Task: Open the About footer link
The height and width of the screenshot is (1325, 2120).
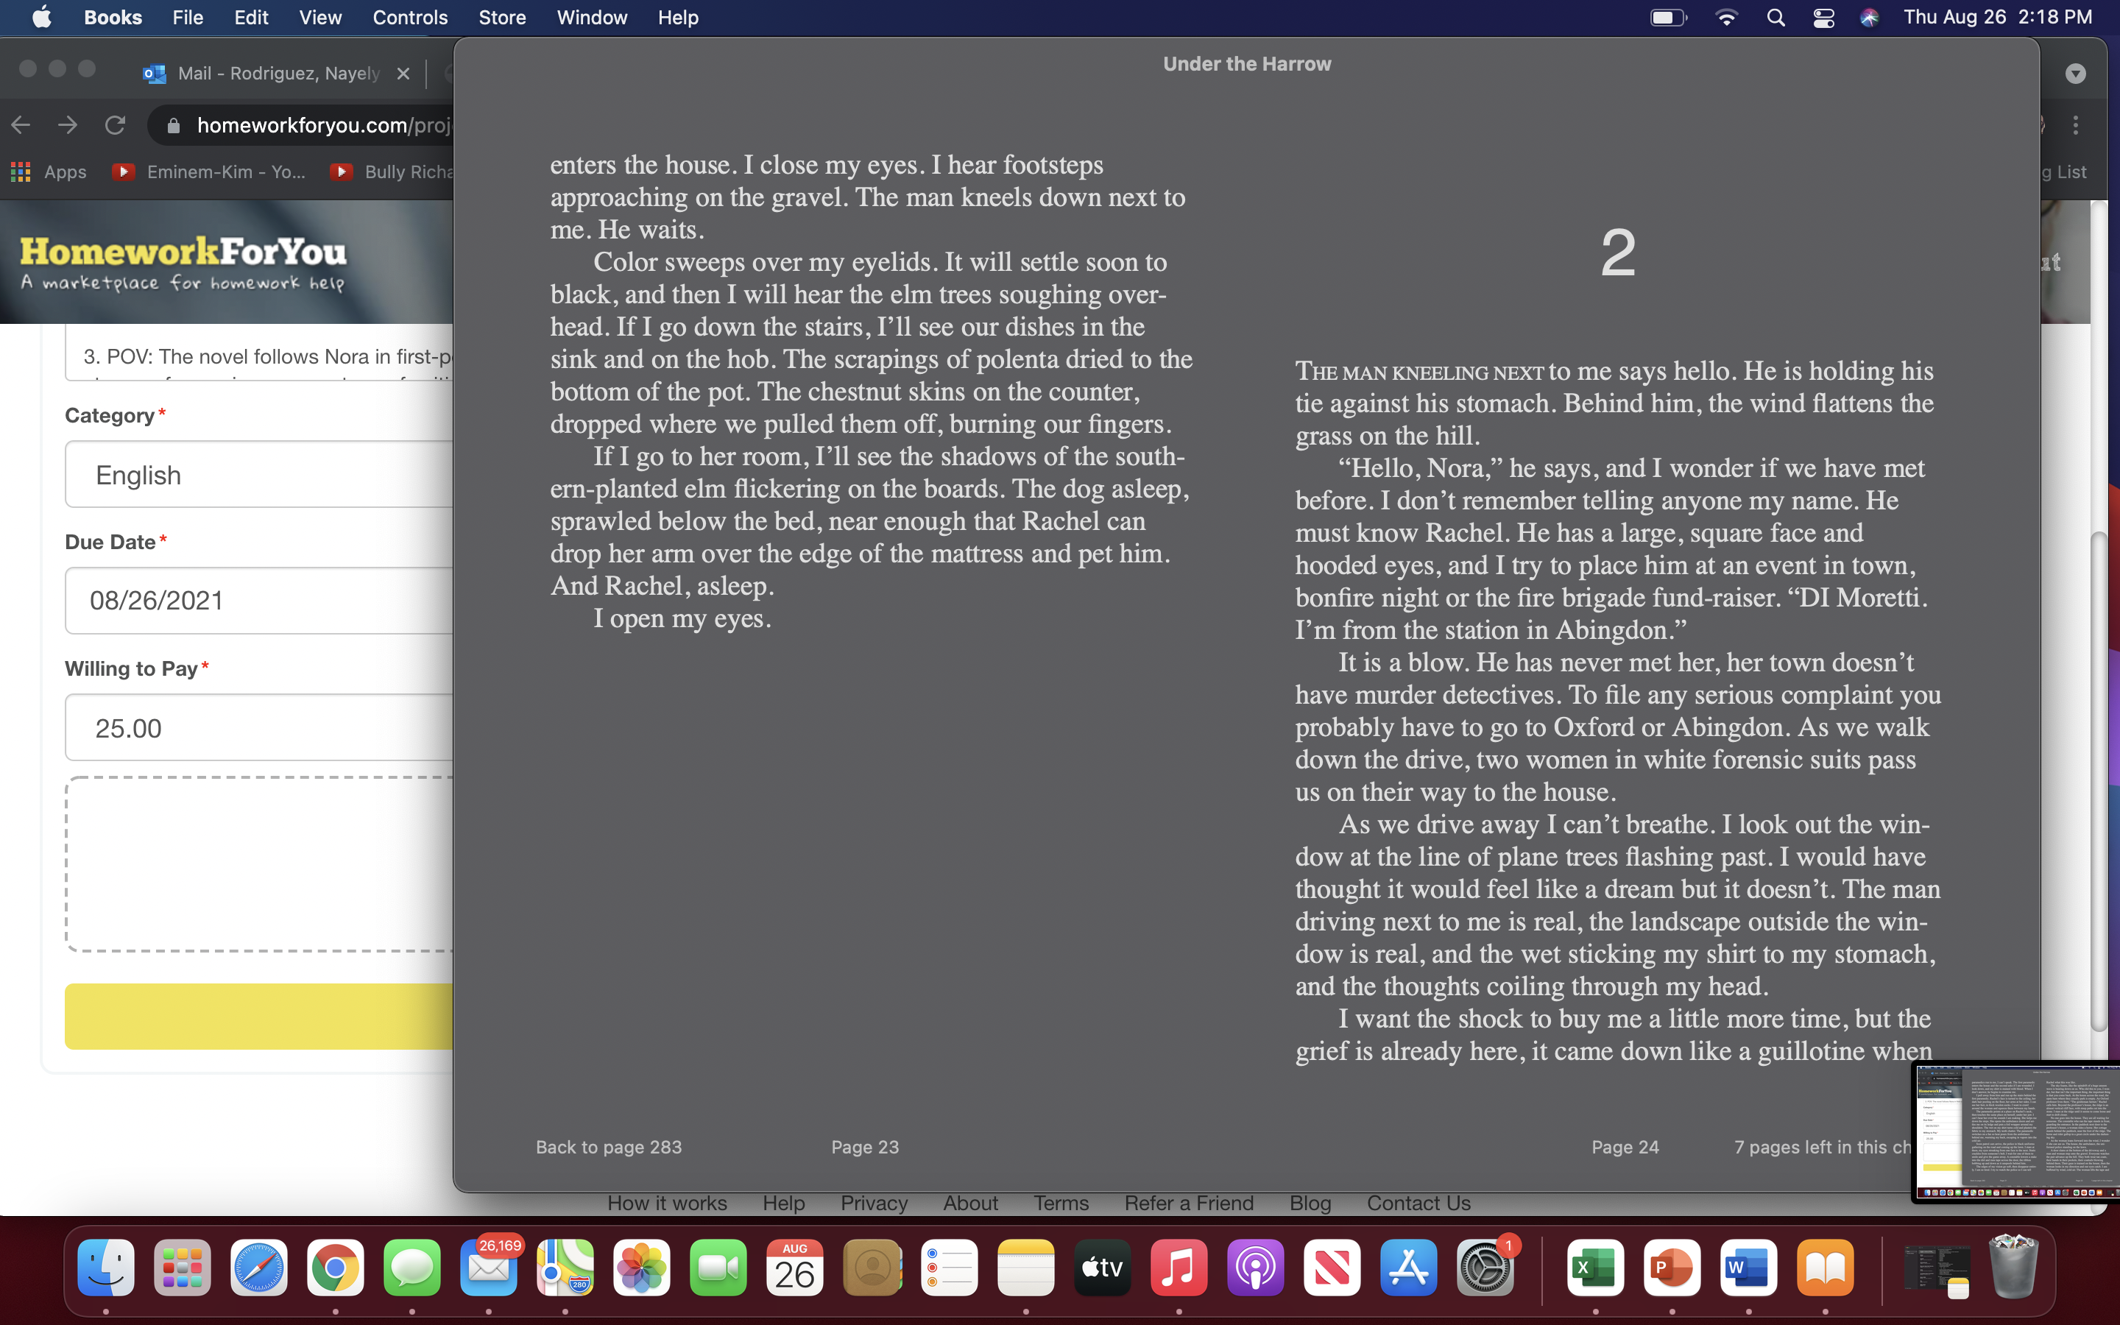Action: [x=971, y=1204]
